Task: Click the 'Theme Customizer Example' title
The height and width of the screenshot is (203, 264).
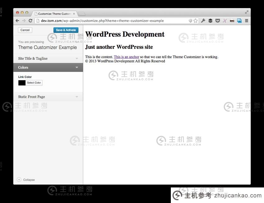Action: click(48, 47)
